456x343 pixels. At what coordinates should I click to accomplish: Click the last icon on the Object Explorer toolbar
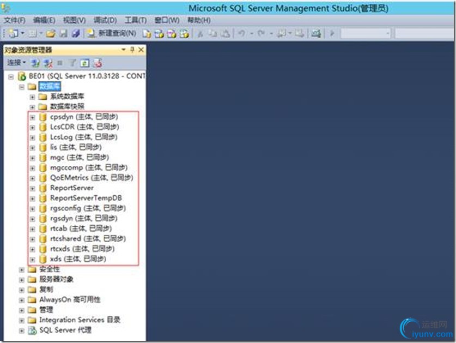98,63
